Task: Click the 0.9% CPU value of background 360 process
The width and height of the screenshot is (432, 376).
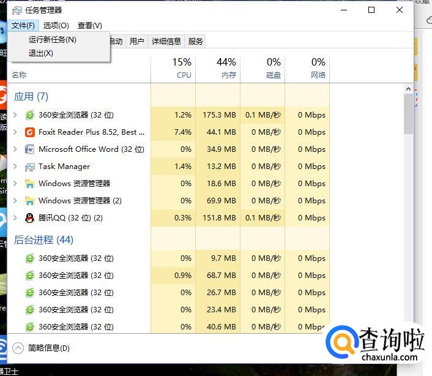Action: [183, 276]
